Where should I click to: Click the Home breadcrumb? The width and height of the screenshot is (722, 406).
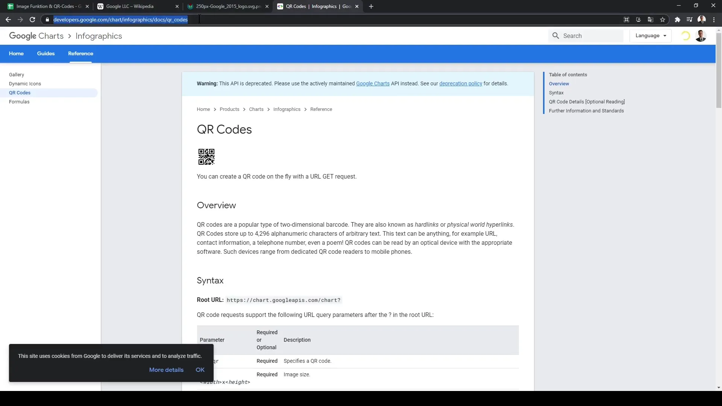pyautogui.click(x=203, y=109)
